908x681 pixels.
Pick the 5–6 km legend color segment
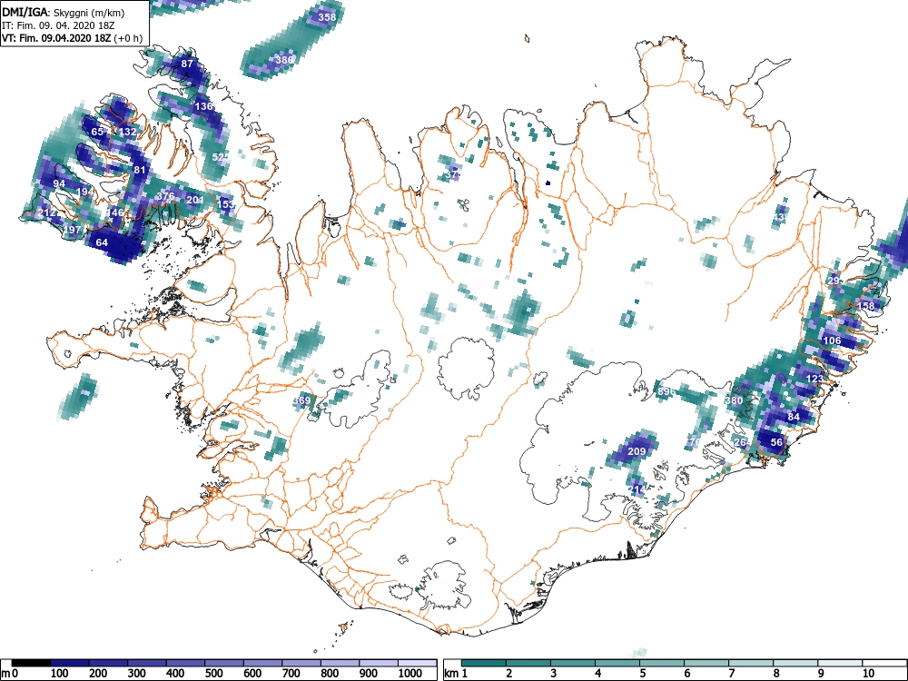pos(663,663)
